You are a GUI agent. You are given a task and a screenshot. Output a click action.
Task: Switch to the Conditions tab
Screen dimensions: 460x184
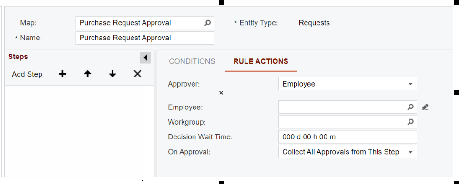[x=192, y=61]
